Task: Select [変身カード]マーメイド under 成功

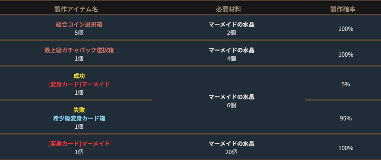Action: (79, 84)
